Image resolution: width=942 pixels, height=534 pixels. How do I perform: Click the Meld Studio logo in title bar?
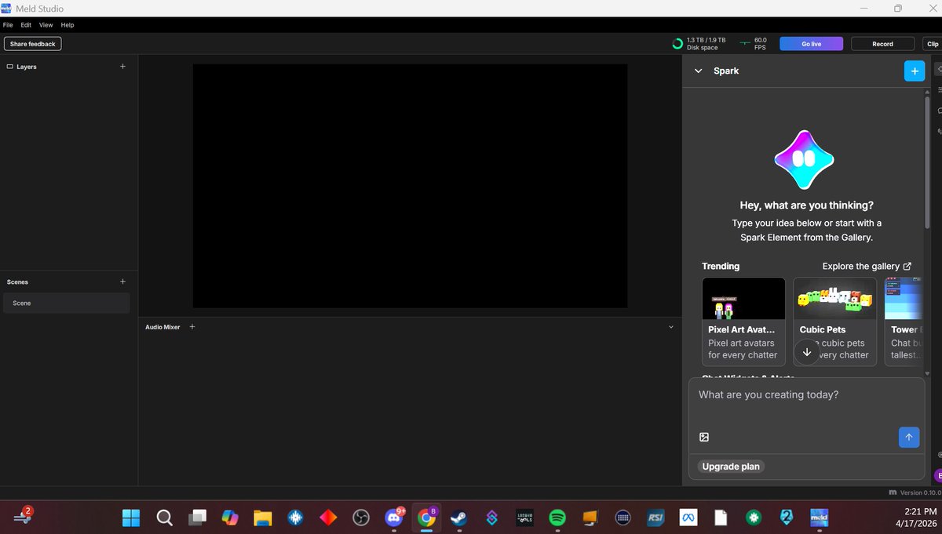[6, 8]
